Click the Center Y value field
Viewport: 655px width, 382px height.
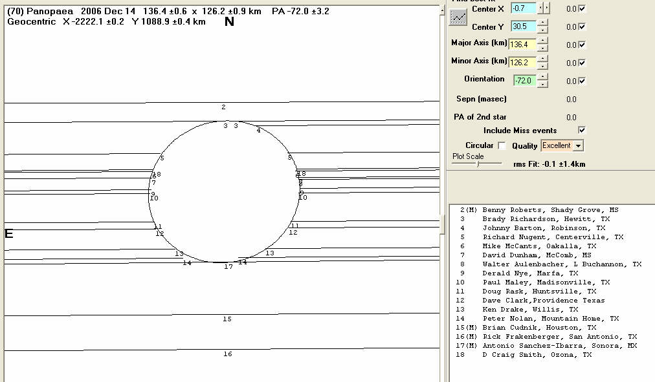coord(524,27)
